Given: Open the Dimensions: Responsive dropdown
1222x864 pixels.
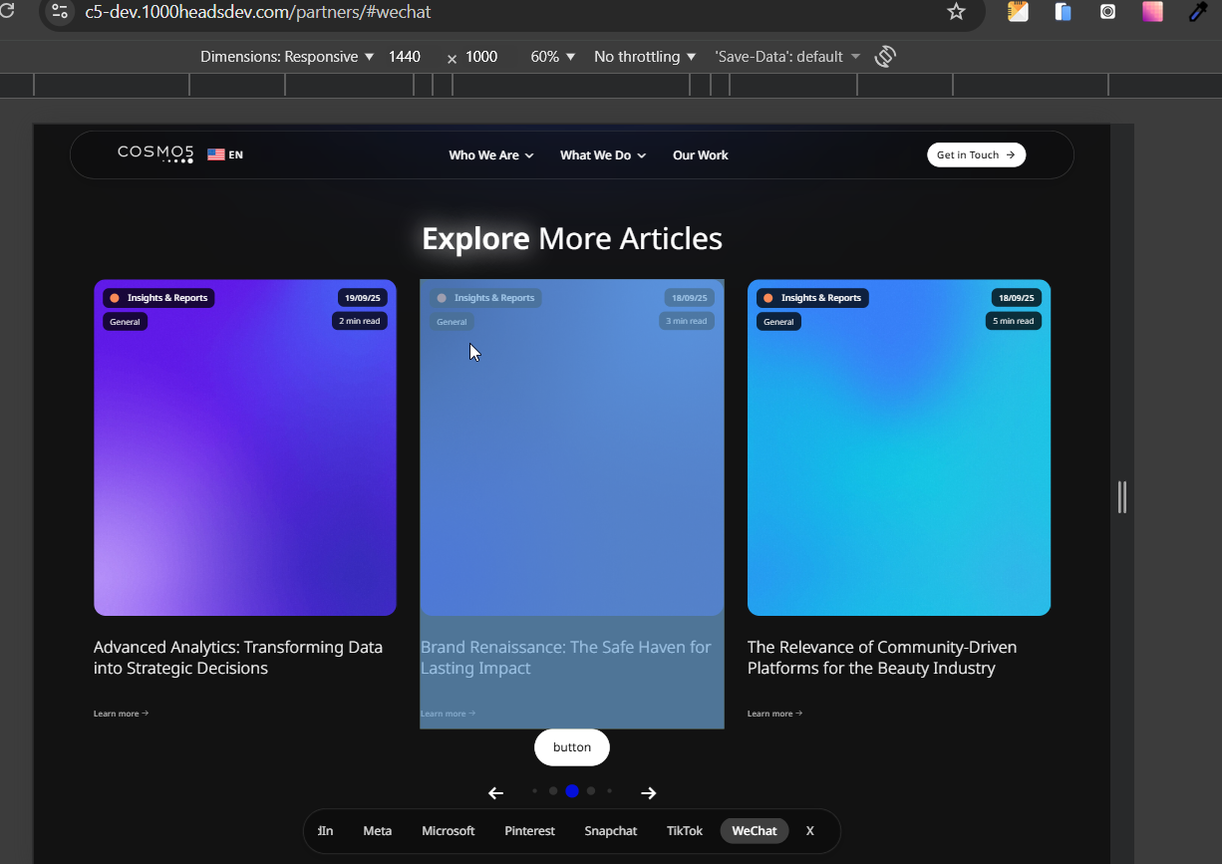Looking at the screenshot, I should click(x=287, y=57).
